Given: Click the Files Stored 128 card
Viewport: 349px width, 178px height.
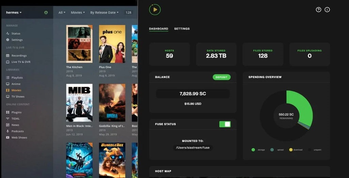Looking at the screenshot, I should tap(263, 54).
